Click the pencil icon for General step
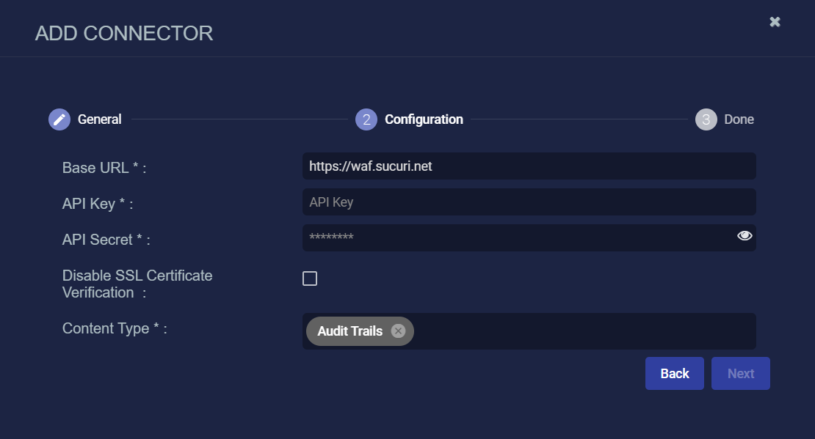Screen dimensions: 815x439 pos(59,119)
